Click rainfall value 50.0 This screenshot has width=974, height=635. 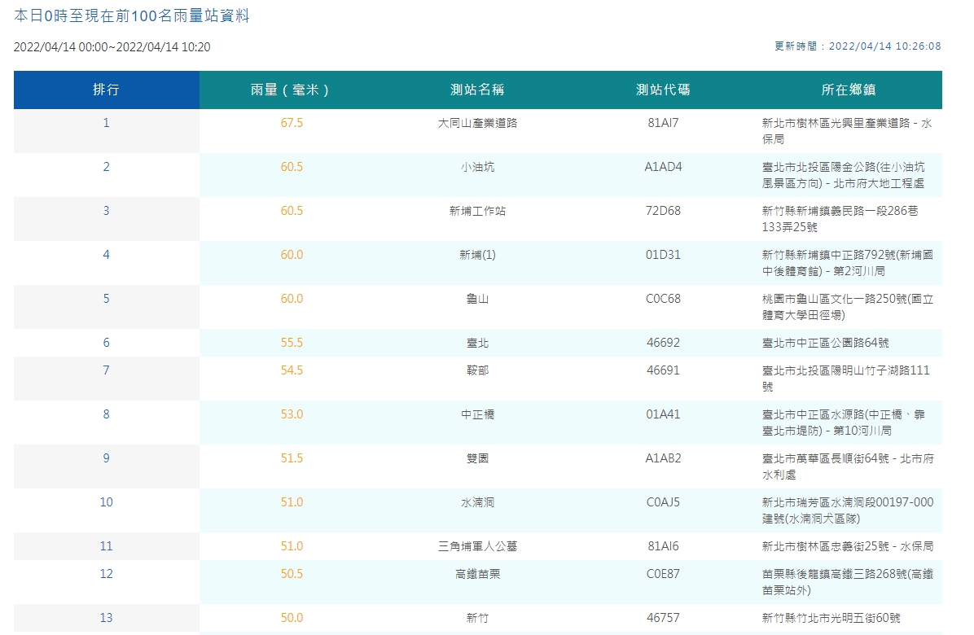pyautogui.click(x=292, y=619)
